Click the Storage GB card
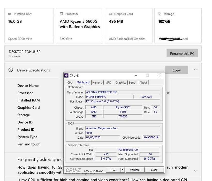 (x=178, y=26)
